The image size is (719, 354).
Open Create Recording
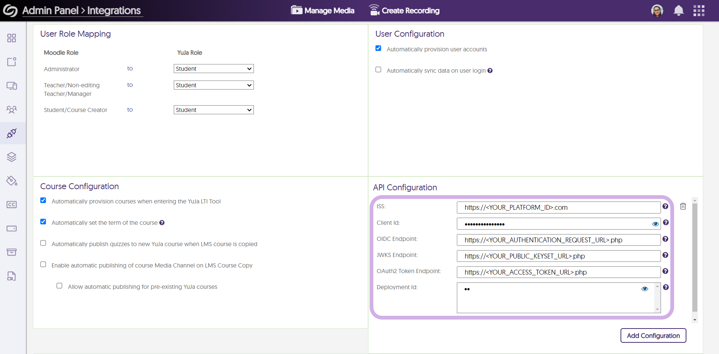click(404, 10)
